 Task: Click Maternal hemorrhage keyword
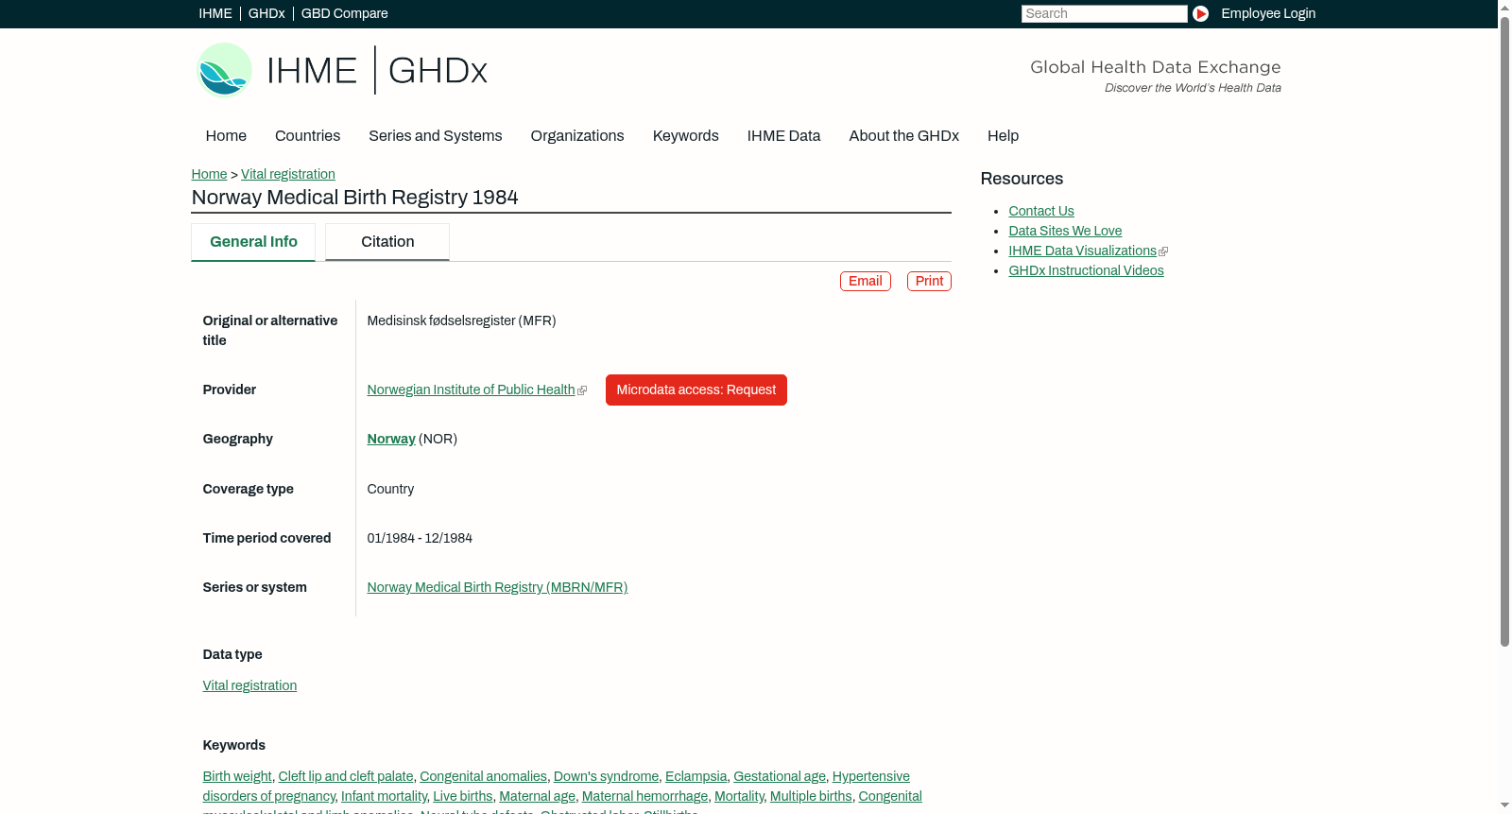pyautogui.click(x=644, y=797)
